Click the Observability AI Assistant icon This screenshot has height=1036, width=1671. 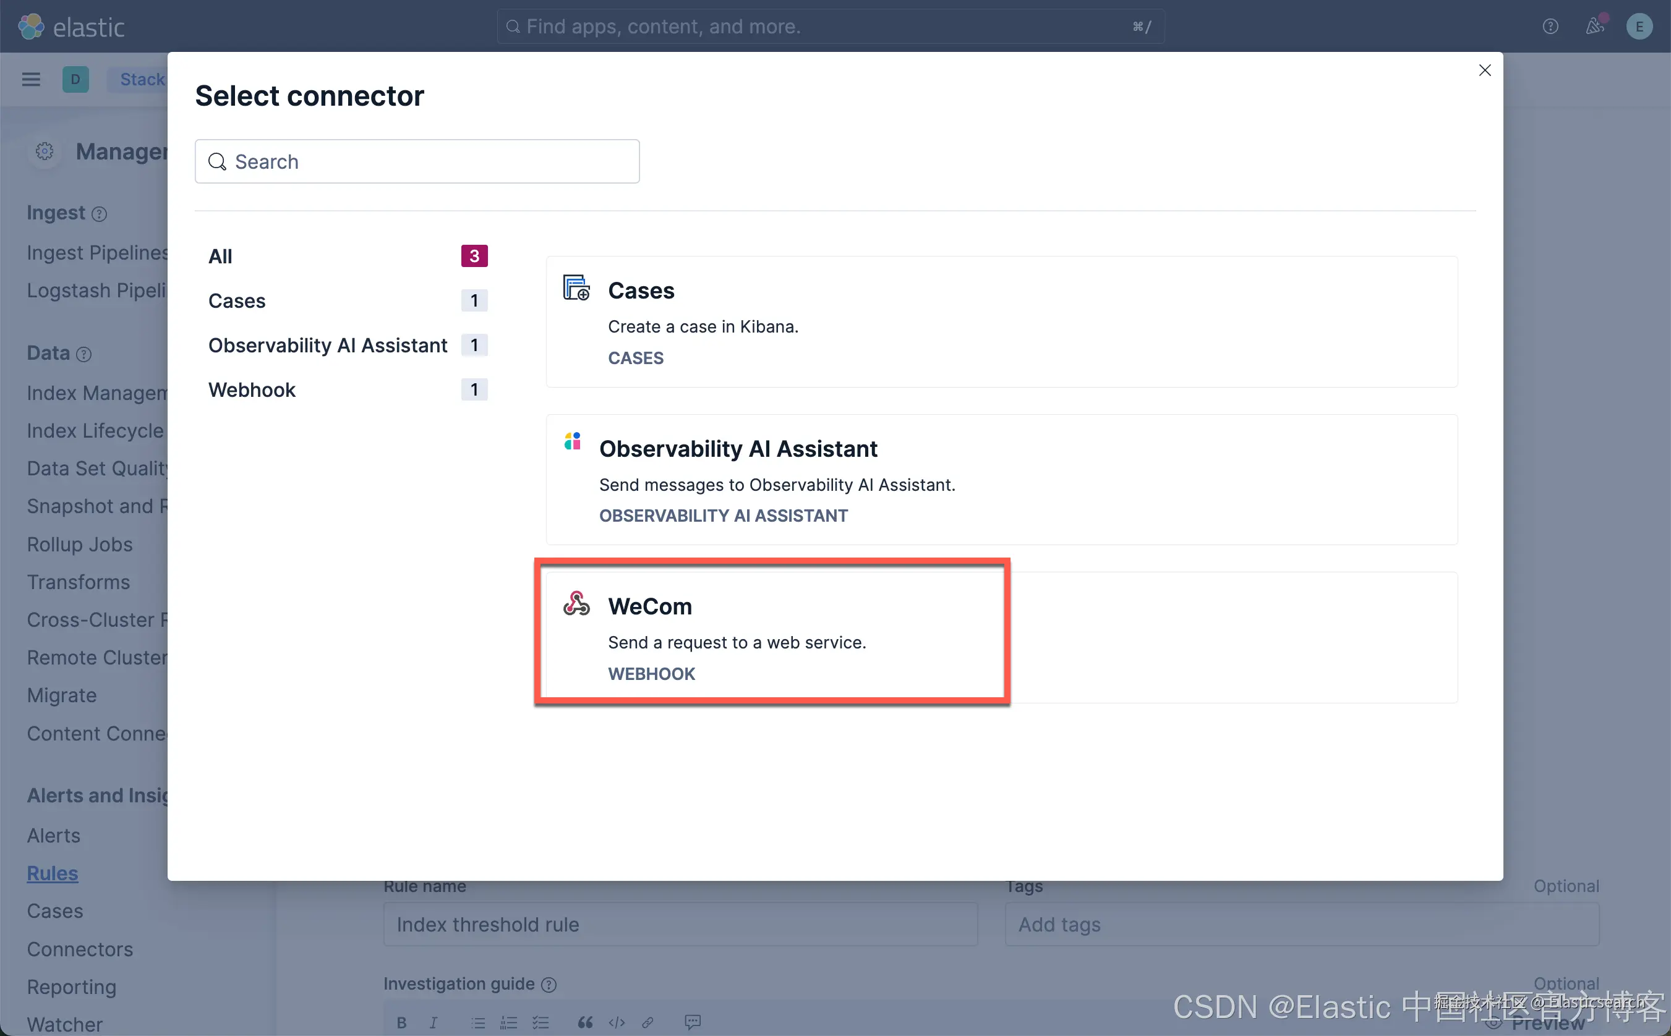[x=572, y=441]
